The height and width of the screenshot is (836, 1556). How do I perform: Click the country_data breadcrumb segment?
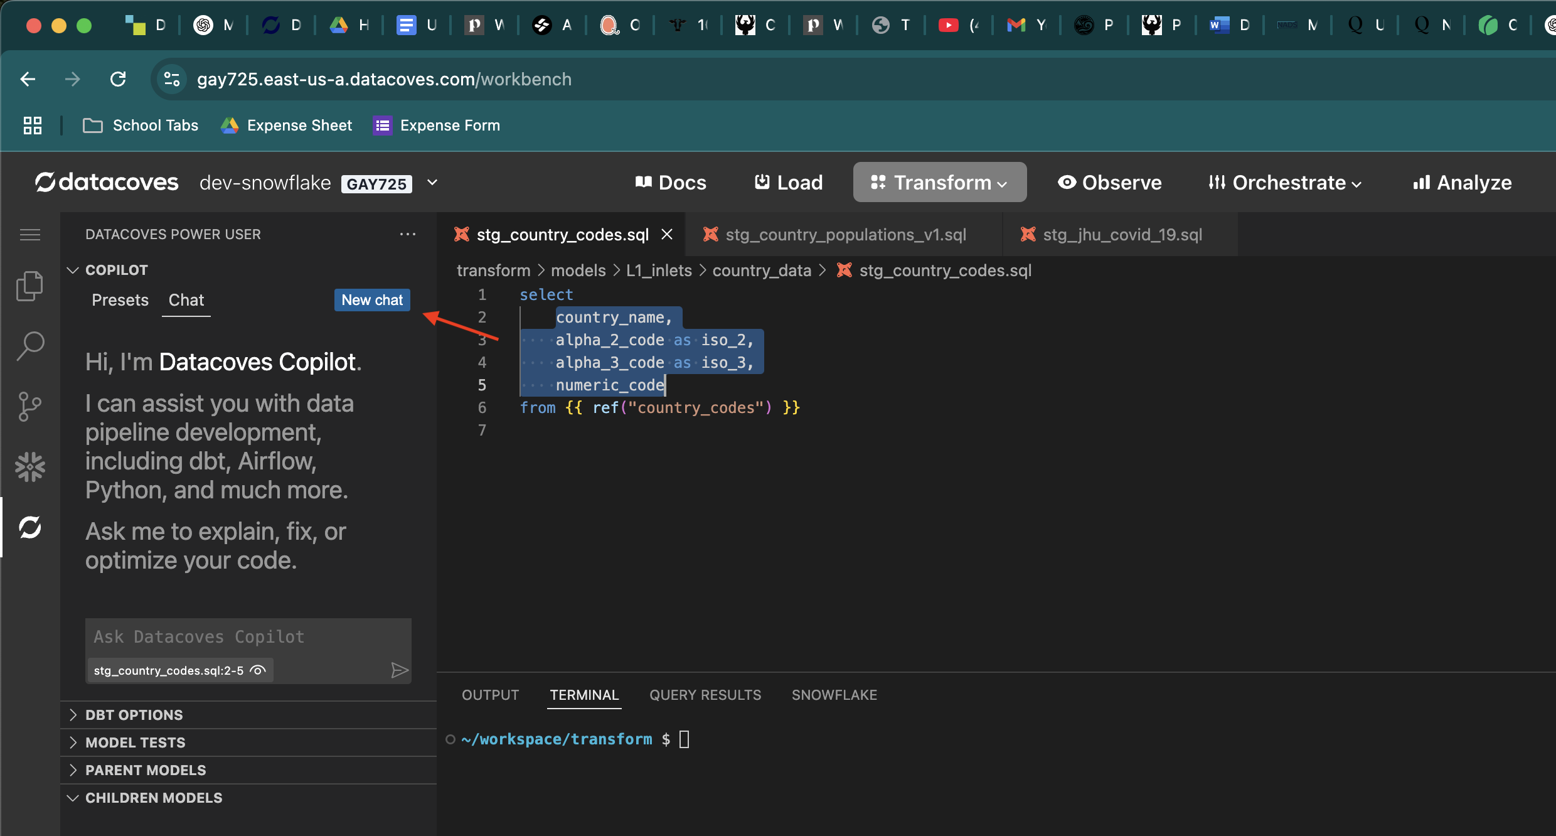click(762, 271)
